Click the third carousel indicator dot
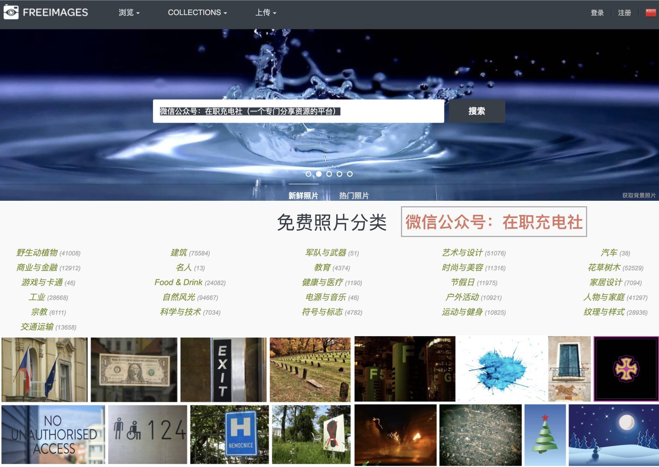The height and width of the screenshot is (467, 659). pos(329,174)
